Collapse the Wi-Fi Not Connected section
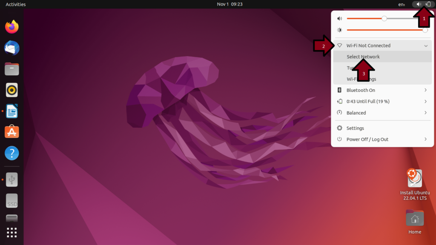The image size is (436, 245). click(426, 46)
